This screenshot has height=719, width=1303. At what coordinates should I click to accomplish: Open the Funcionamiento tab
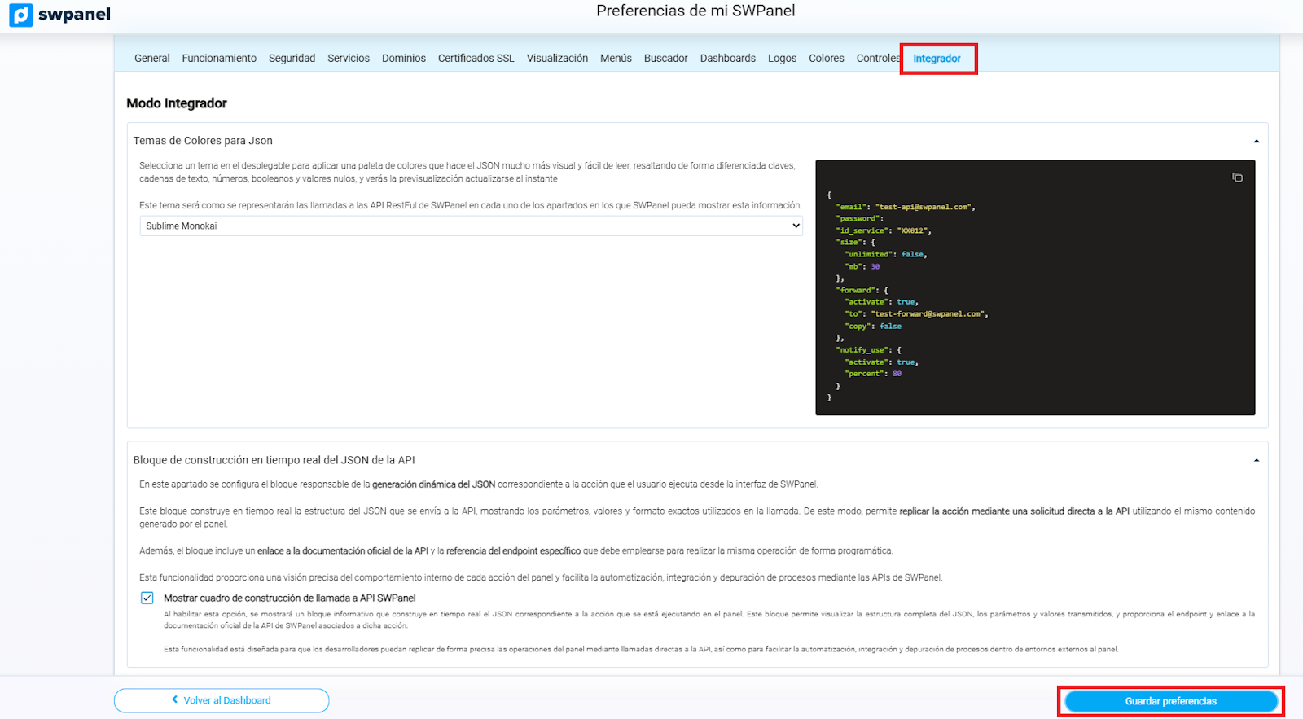(x=219, y=59)
